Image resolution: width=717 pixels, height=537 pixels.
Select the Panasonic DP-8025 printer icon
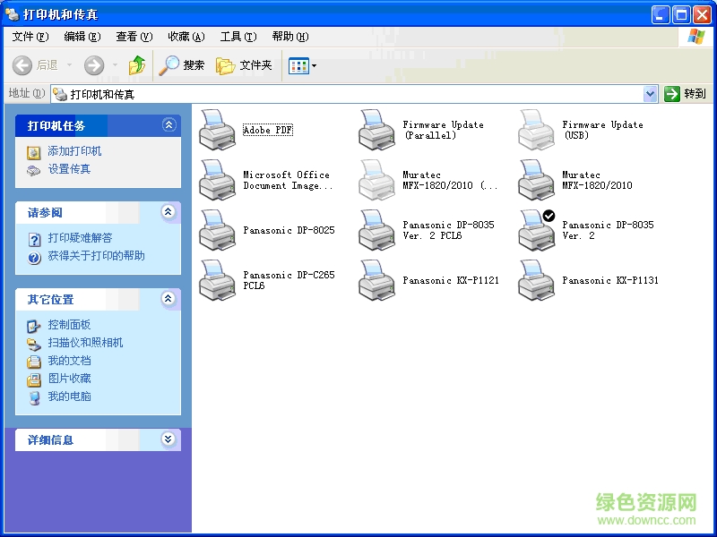pyautogui.click(x=216, y=231)
